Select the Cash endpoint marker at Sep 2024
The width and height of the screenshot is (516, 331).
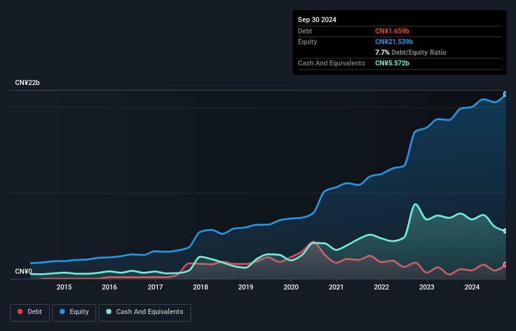505,231
